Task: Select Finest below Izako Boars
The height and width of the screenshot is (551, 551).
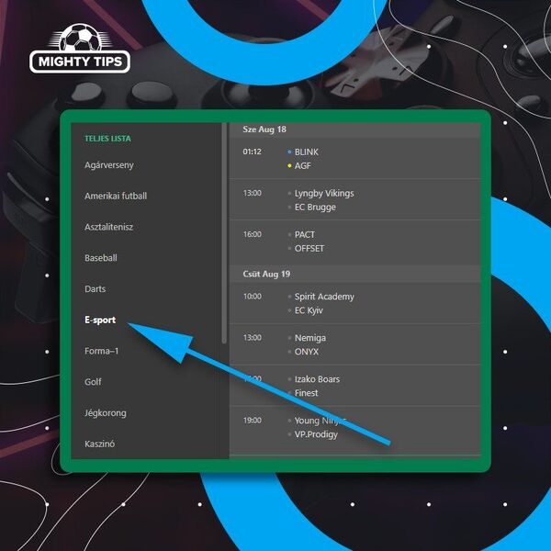Action: click(306, 393)
